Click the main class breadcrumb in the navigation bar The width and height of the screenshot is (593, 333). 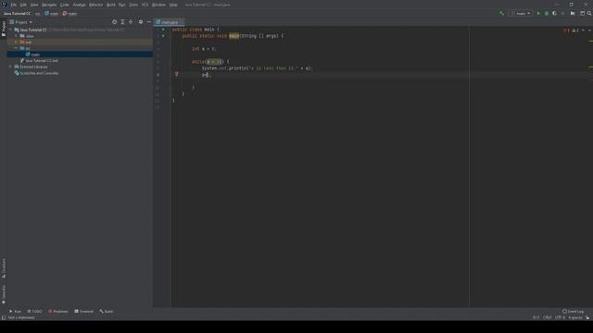click(52, 14)
